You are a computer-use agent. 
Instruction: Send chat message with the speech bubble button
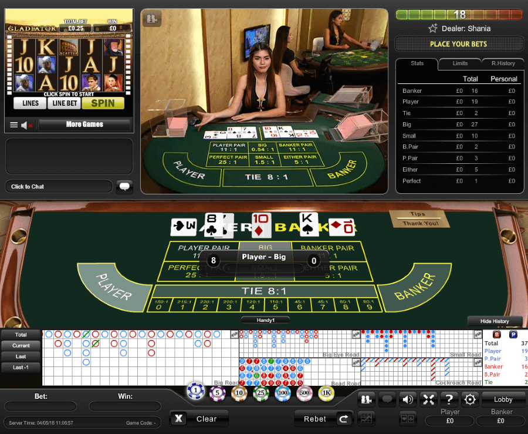tap(124, 186)
